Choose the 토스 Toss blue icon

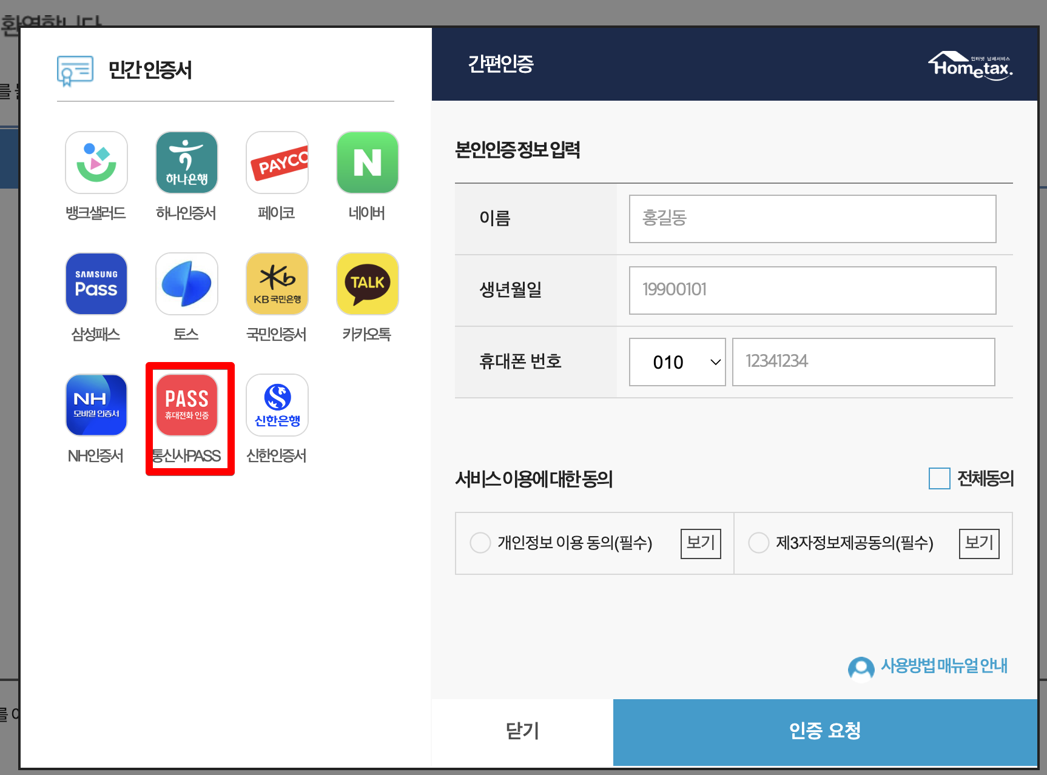point(187,284)
